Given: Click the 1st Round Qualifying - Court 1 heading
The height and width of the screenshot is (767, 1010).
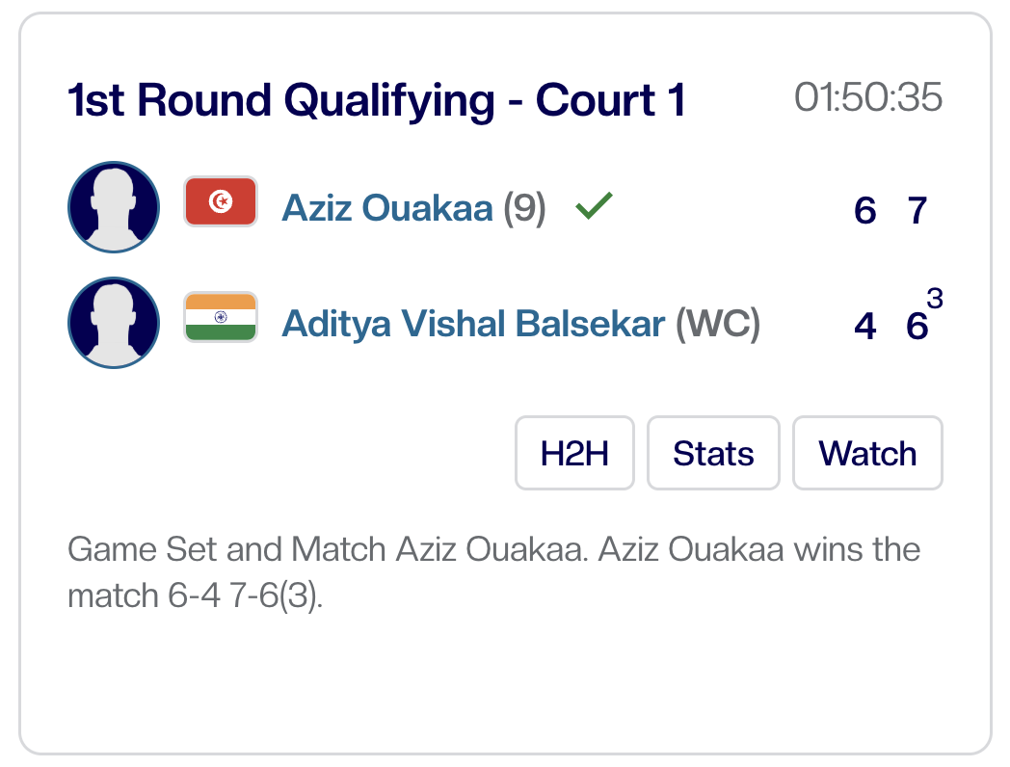Looking at the screenshot, I should click(x=377, y=101).
